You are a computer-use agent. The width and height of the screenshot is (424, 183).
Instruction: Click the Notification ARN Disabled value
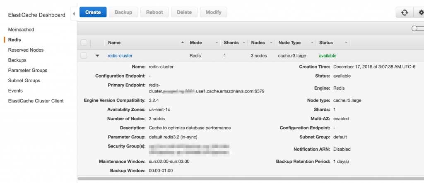pyautogui.click(x=342, y=149)
